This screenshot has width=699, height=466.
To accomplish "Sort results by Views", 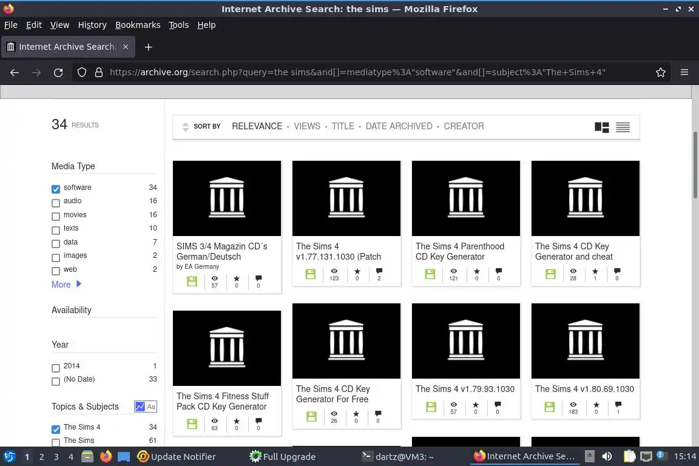I will [x=307, y=126].
